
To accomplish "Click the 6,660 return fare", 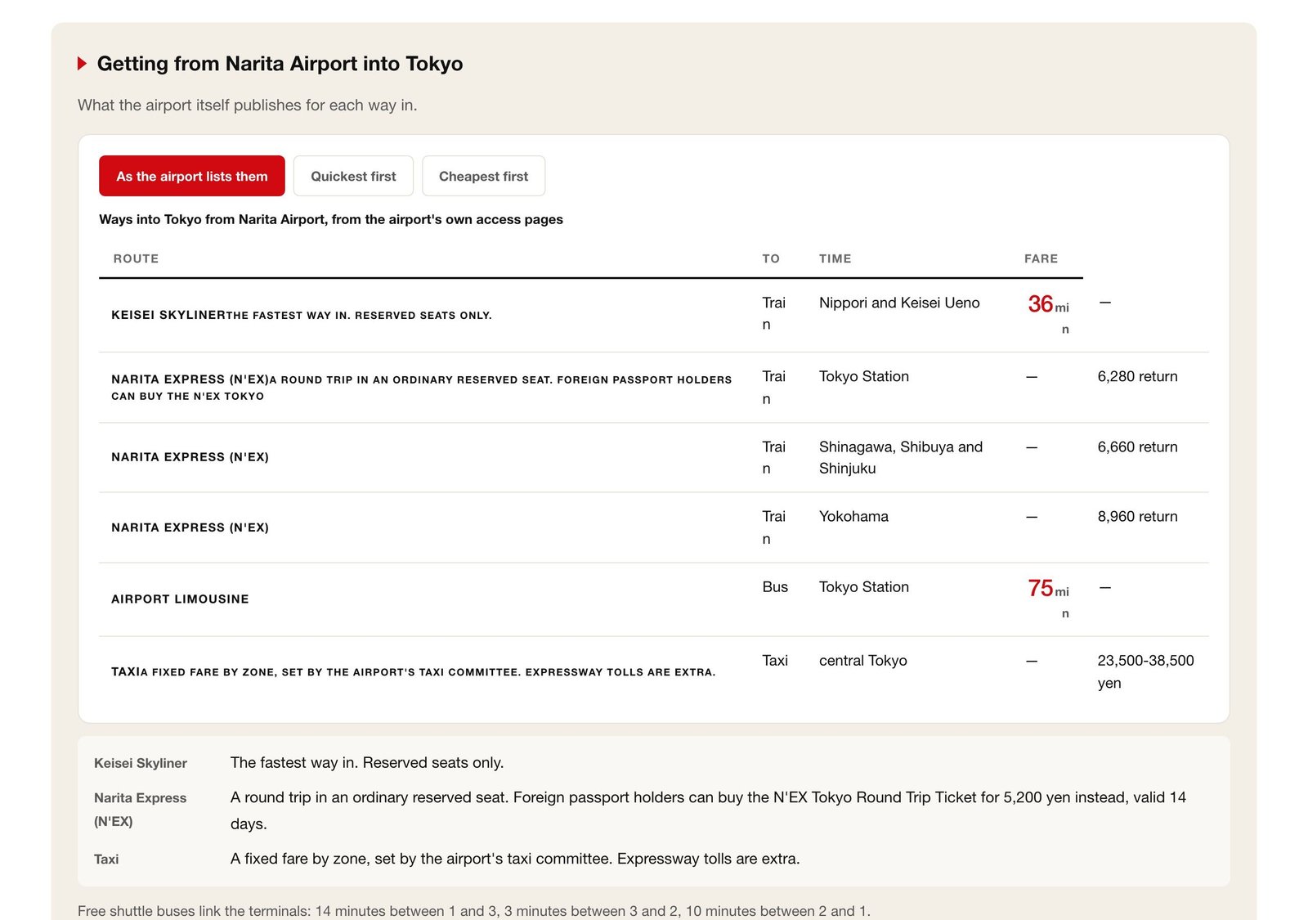I will click(1137, 447).
